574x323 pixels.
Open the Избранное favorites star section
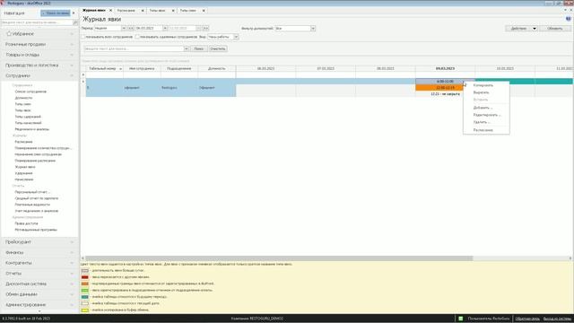coord(39,34)
